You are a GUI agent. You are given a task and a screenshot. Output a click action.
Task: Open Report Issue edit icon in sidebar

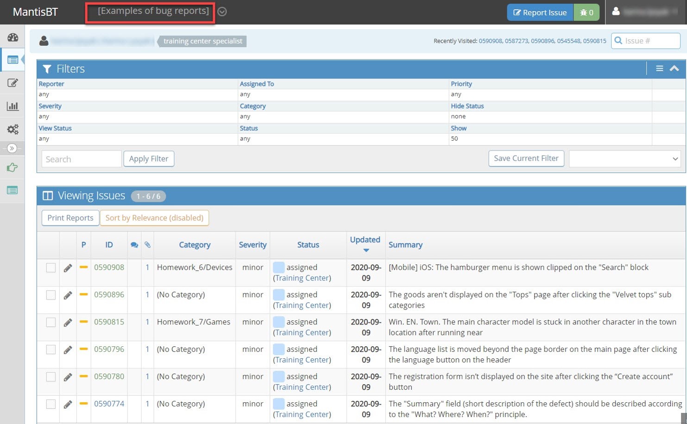pos(13,83)
